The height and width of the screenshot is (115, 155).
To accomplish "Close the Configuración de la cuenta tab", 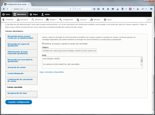I will click(29, 4).
